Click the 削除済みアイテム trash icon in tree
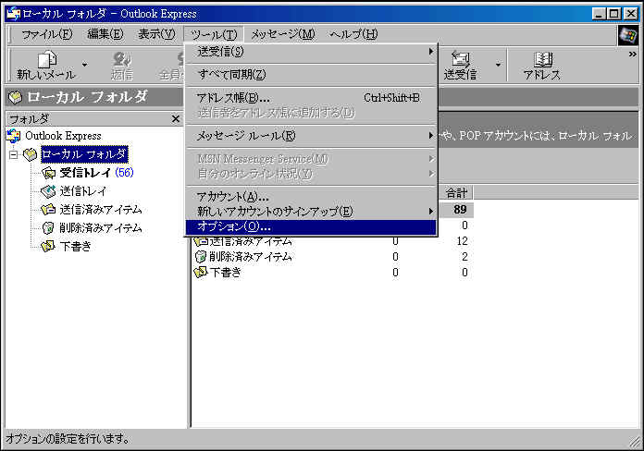The width and height of the screenshot is (644, 451). [x=48, y=228]
